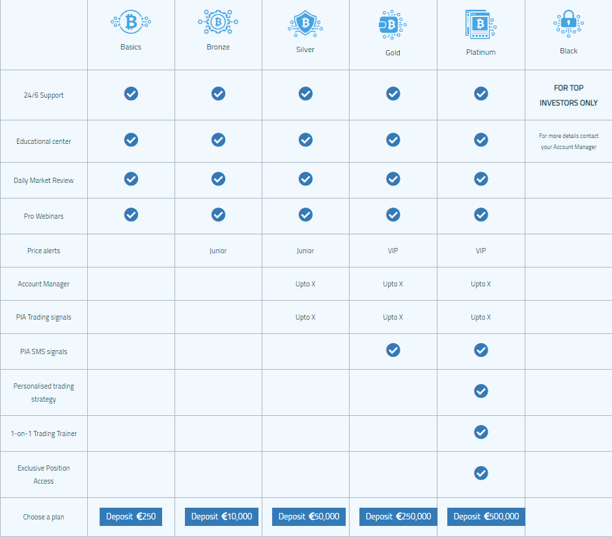Choose the Deposit €250 Basics plan
Image resolution: width=612 pixels, height=537 pixels.
click(131, 517)
